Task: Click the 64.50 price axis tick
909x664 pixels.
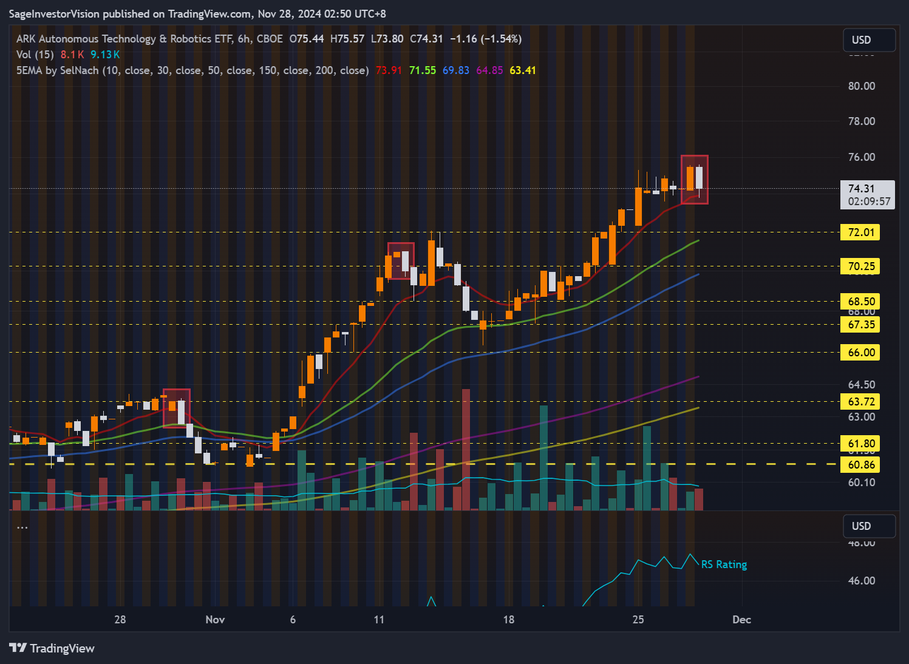Action: (862, 385)
